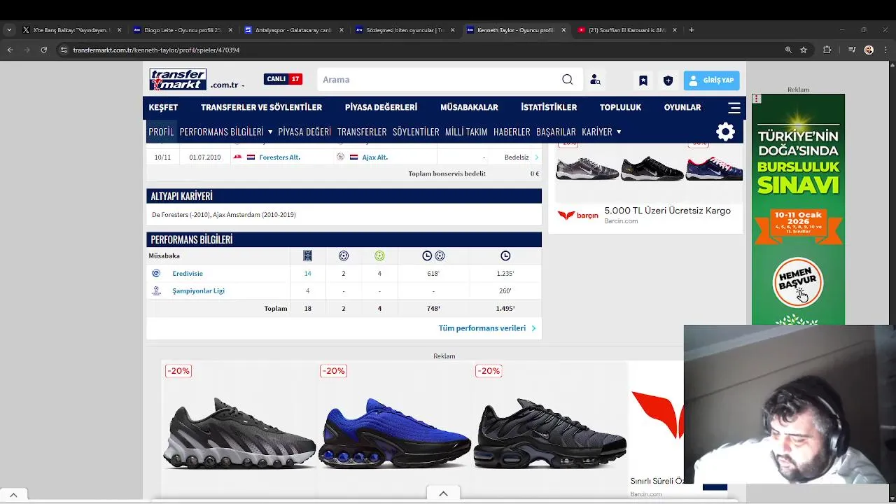The width and height of the screenshot is (896, 504).
Task: Select the PİYASA DEĞERİ tab
Action: pyautogui.click(x=304, y=132)
